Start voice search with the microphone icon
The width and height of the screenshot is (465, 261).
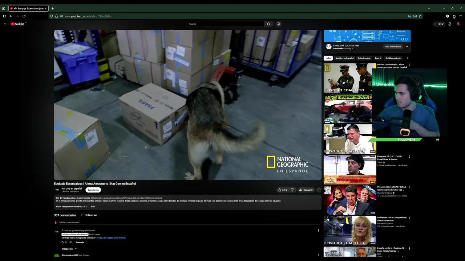(279, 24)
